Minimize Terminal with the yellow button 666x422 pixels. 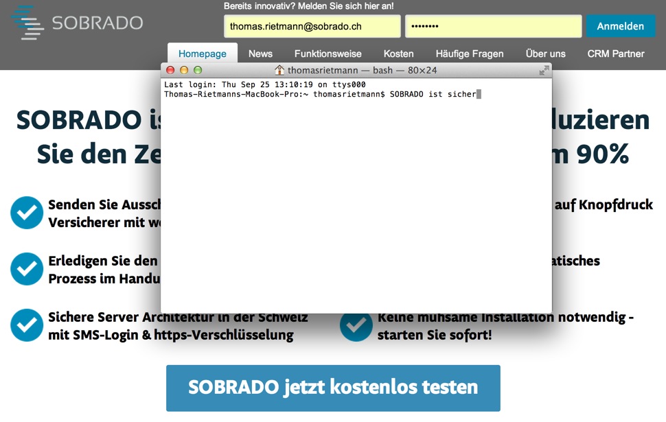(184, 70)
